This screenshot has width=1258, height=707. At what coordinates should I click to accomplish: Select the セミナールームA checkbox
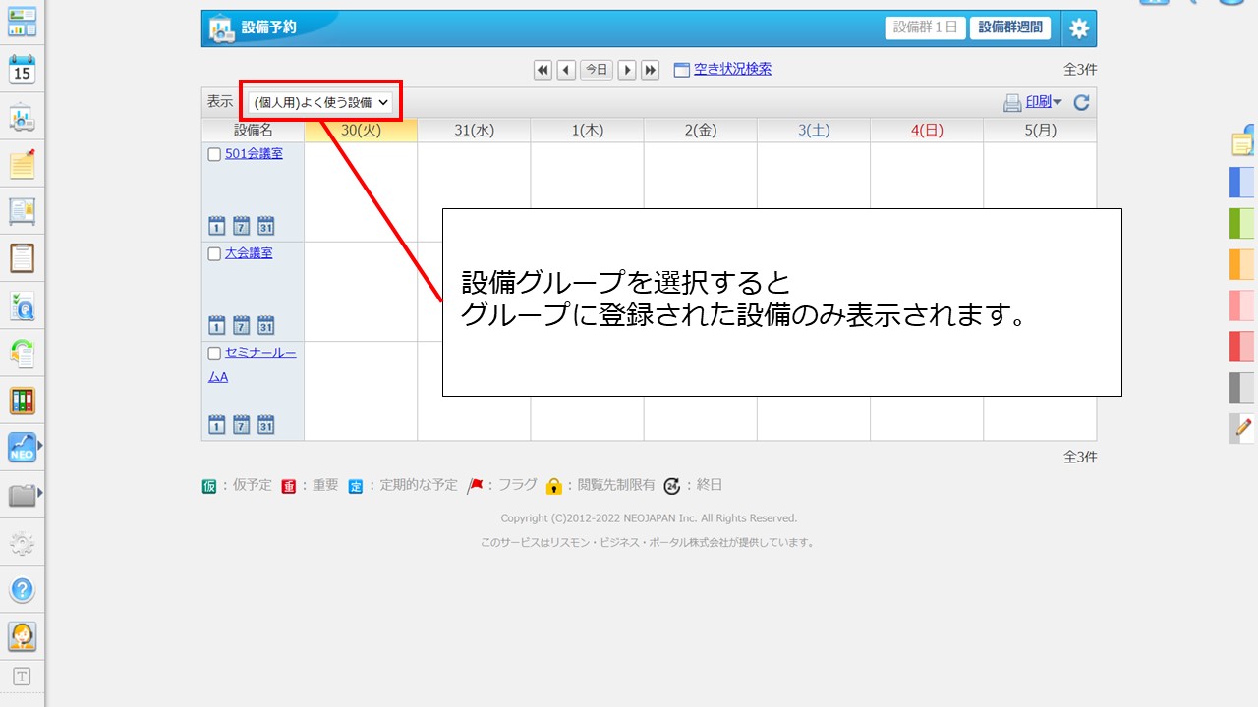coord(214,353)
